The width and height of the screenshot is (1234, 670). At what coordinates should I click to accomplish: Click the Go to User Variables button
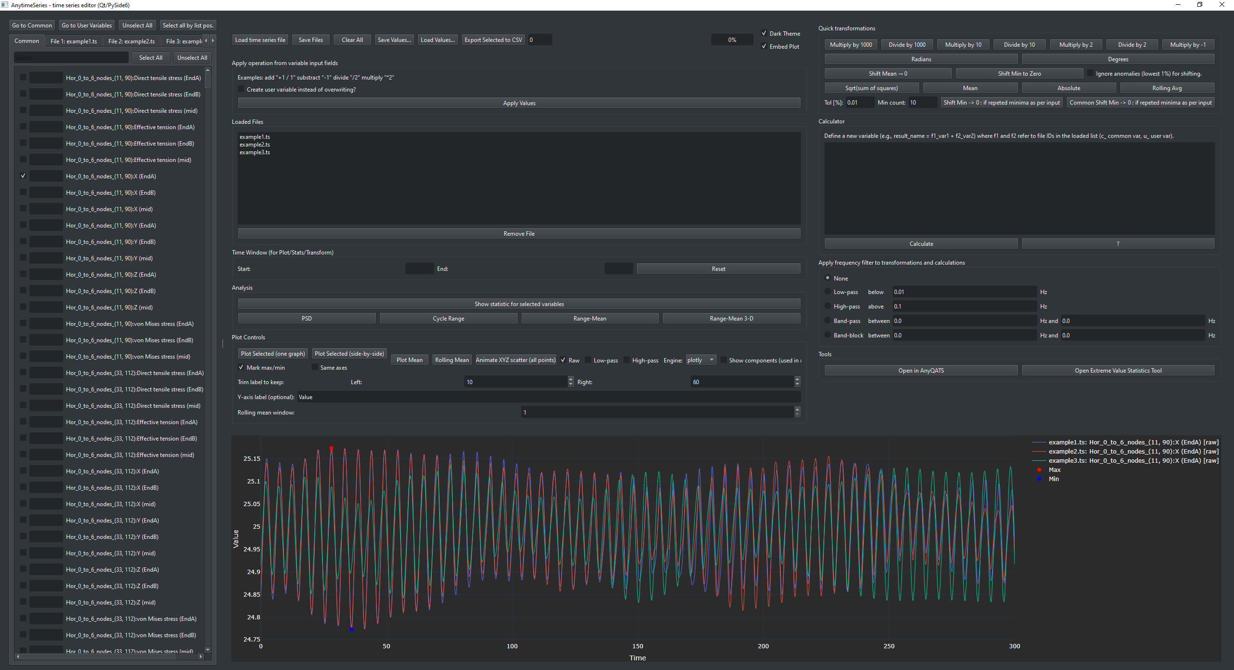[x=87, y=25]
